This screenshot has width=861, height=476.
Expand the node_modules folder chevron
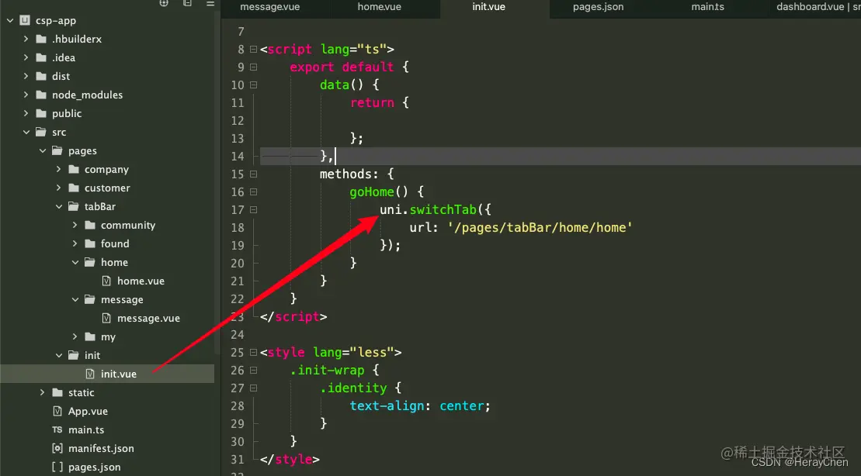26,95
